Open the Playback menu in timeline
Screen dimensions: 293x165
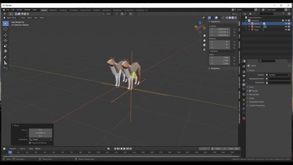click(13, 148)
